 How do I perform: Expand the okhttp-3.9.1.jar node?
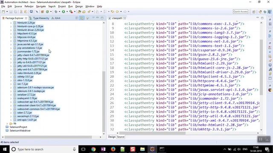(11, 76)
